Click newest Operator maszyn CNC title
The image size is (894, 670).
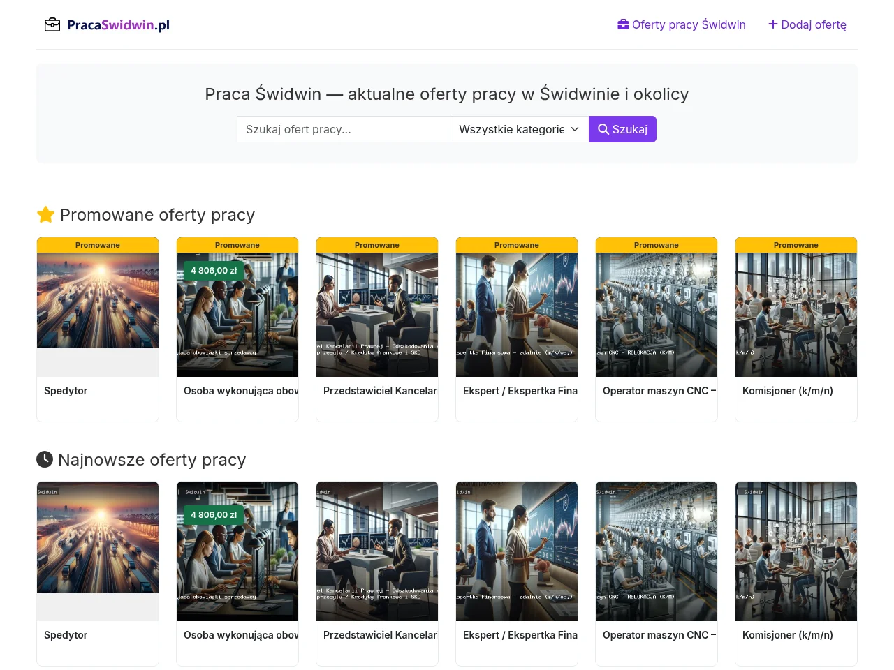659,635
